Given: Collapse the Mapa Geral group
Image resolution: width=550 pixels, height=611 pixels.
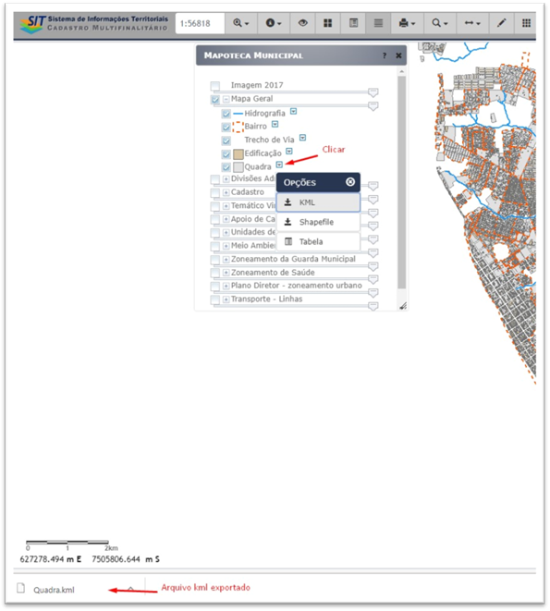Looking at the screenshot, I should [x=226, y=99].
